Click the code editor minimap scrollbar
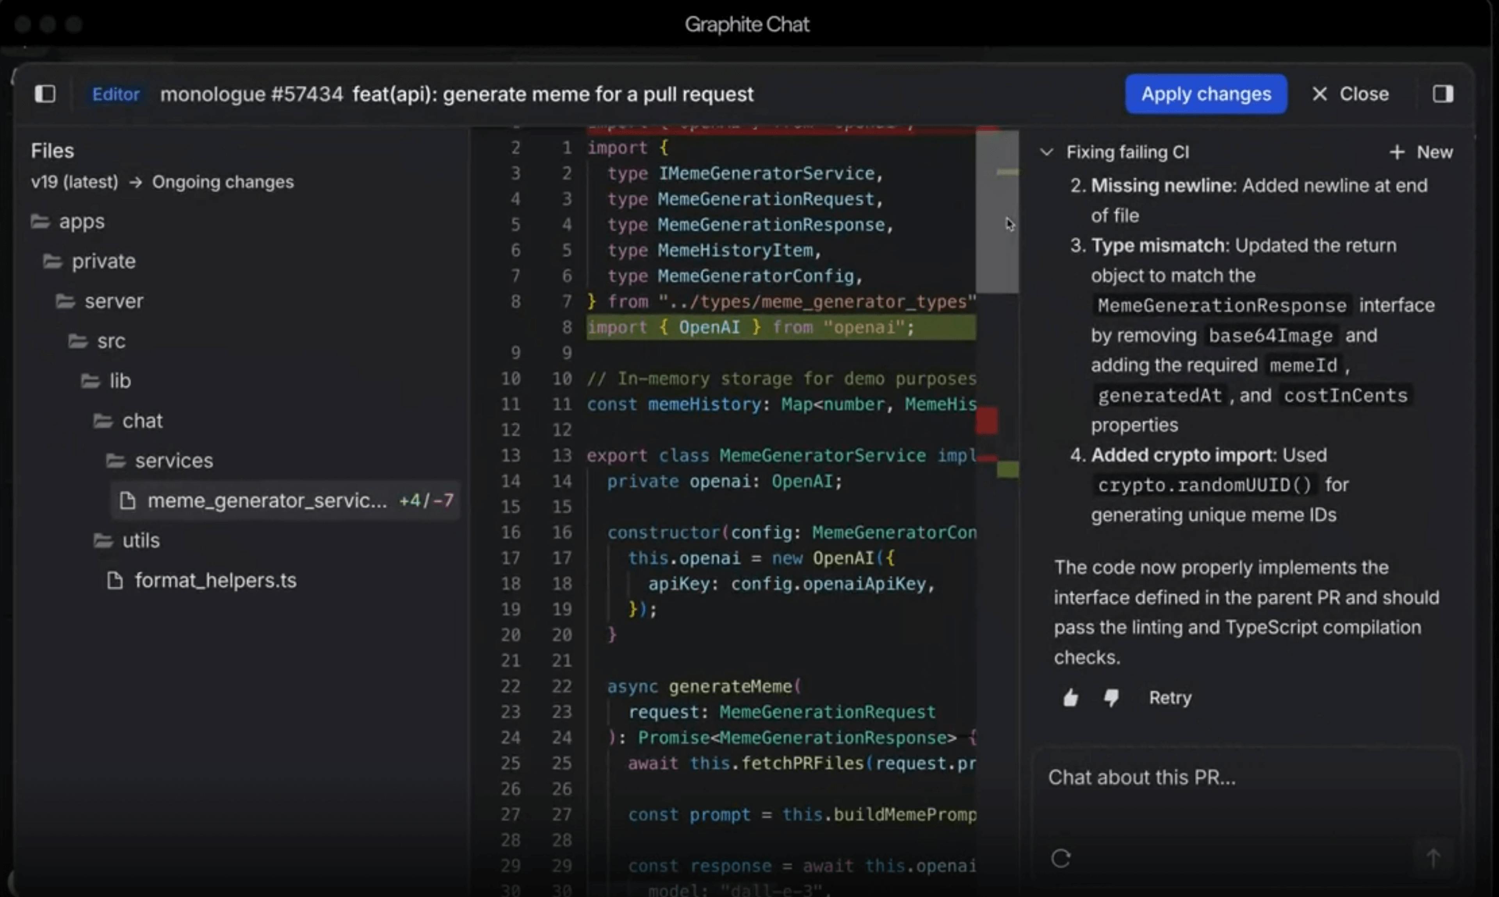Viewport: 1499px width, 897px height. pos(997,212)
